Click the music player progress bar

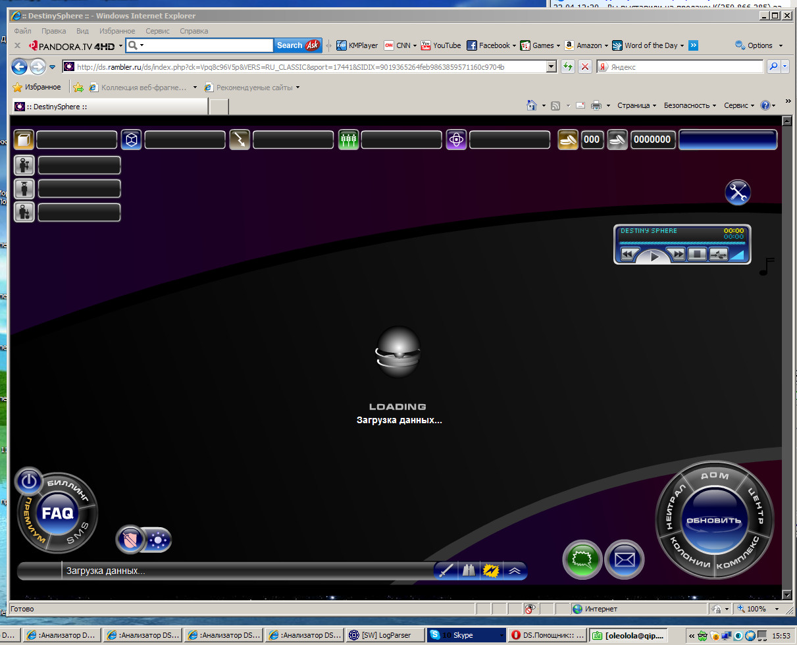682,243
